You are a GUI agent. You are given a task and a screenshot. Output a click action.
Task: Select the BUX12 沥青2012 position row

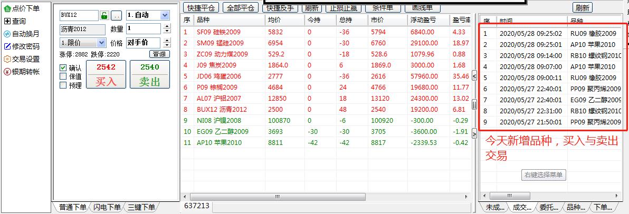[x=326, y=110]
